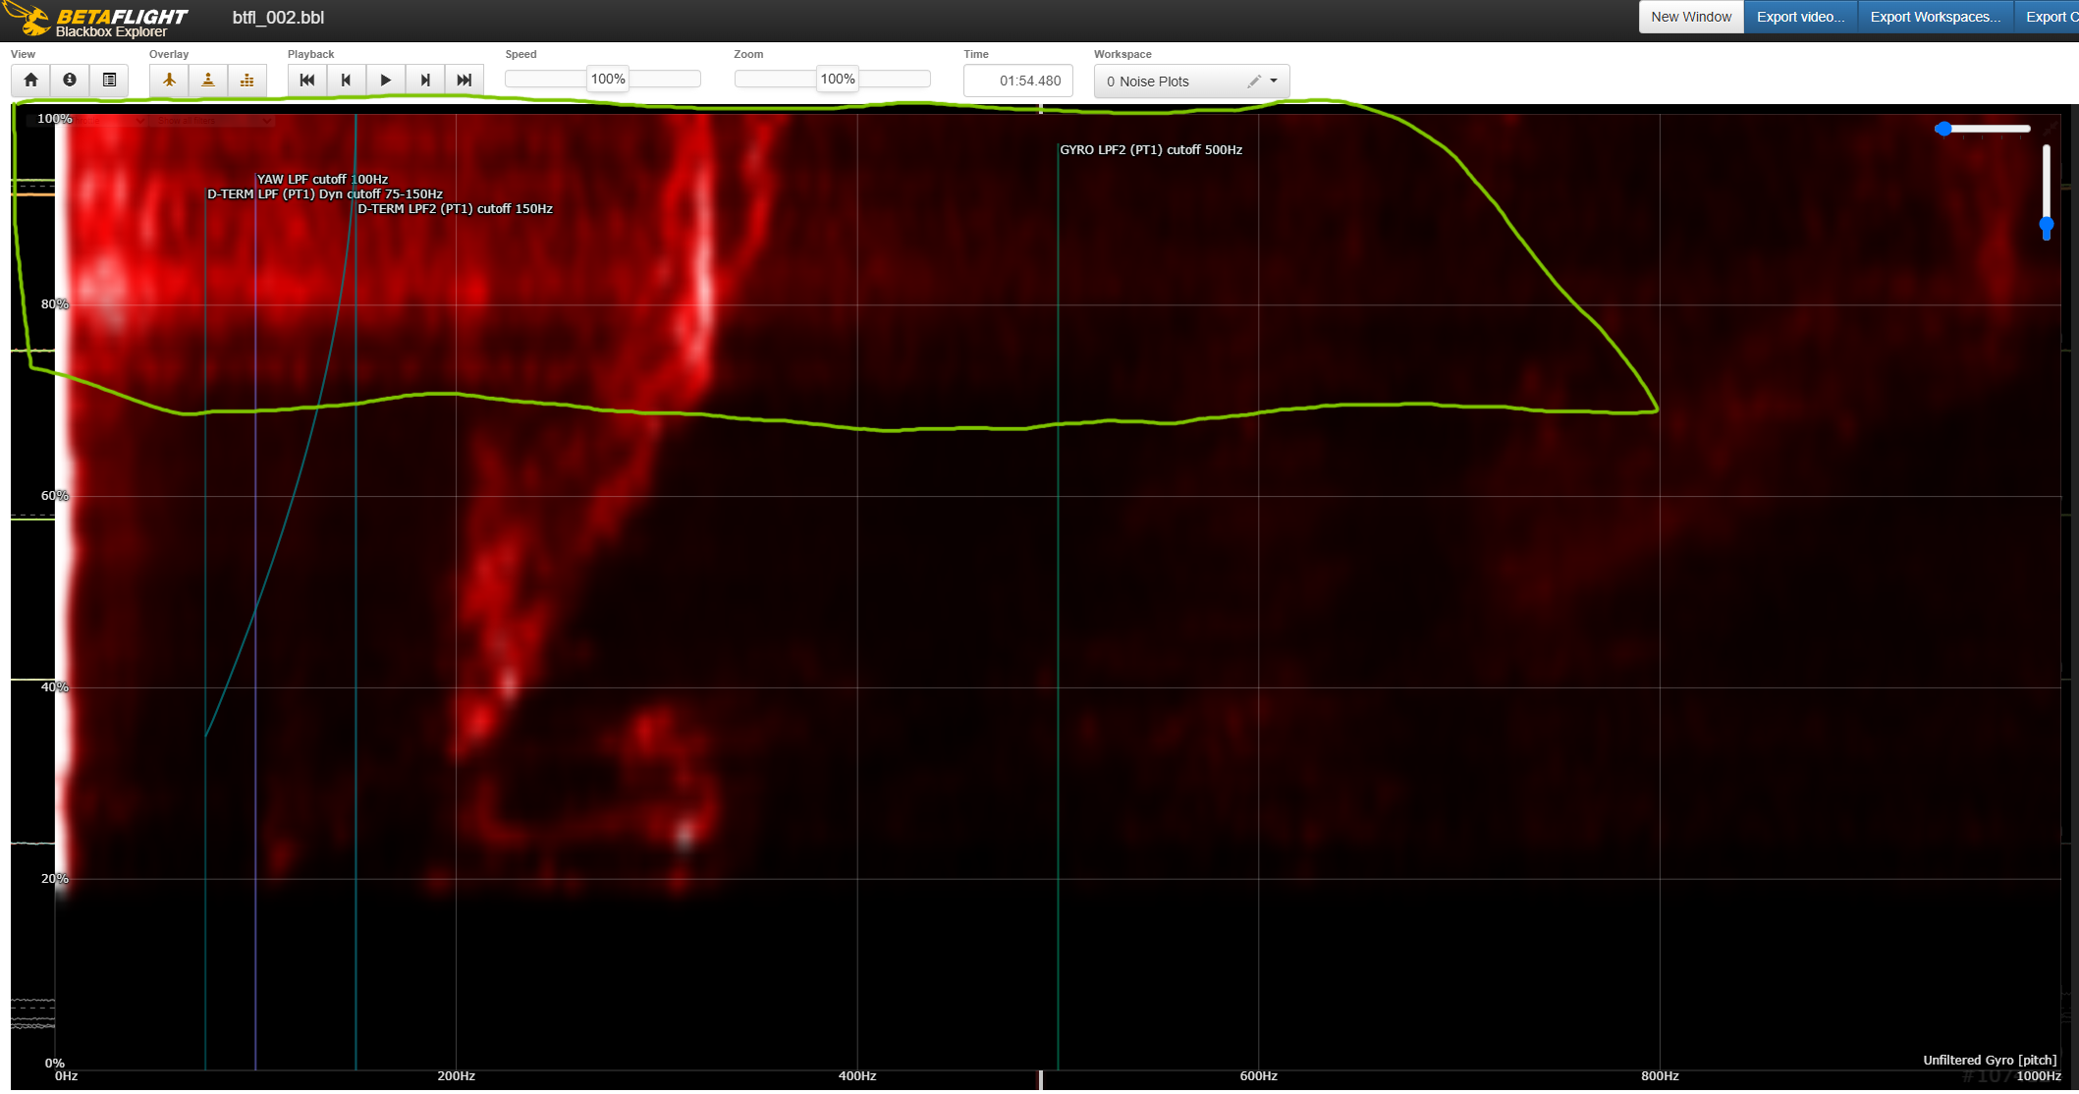
Task: Toggle the table view icon
Action: 109,81
